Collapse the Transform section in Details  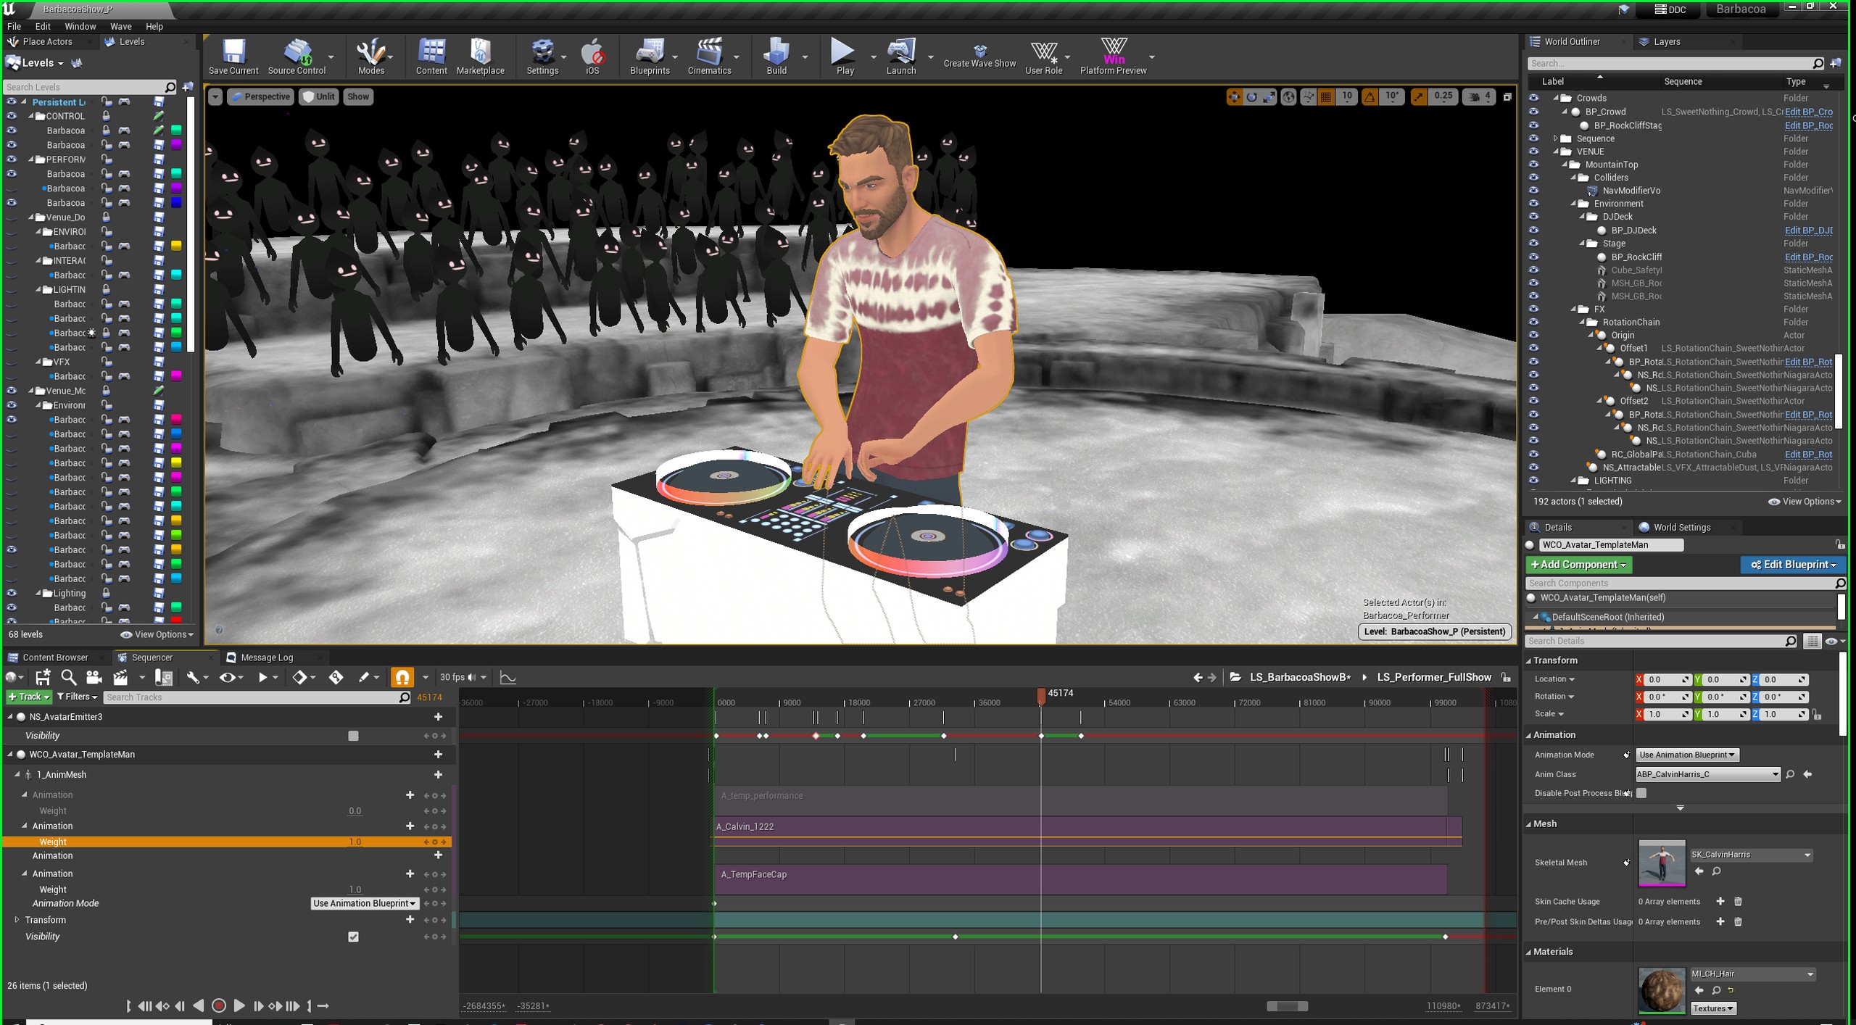(x=1529, y=660)
